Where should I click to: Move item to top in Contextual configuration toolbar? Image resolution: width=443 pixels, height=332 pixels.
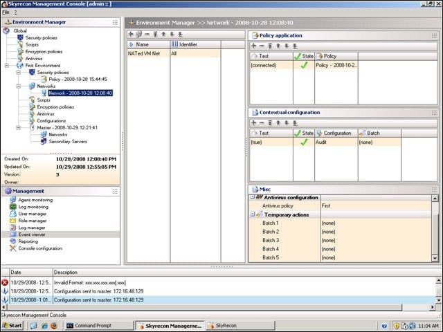pos(270,122)
